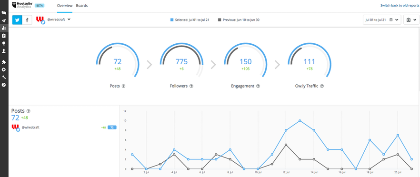The height and width of the screenshot is (177, 420).
Task: Click Switch back to old reports
Action: (x=400, y=5)
